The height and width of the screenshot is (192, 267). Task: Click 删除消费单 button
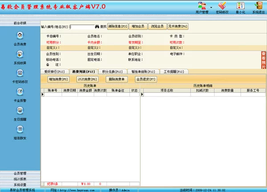[117, 79]
